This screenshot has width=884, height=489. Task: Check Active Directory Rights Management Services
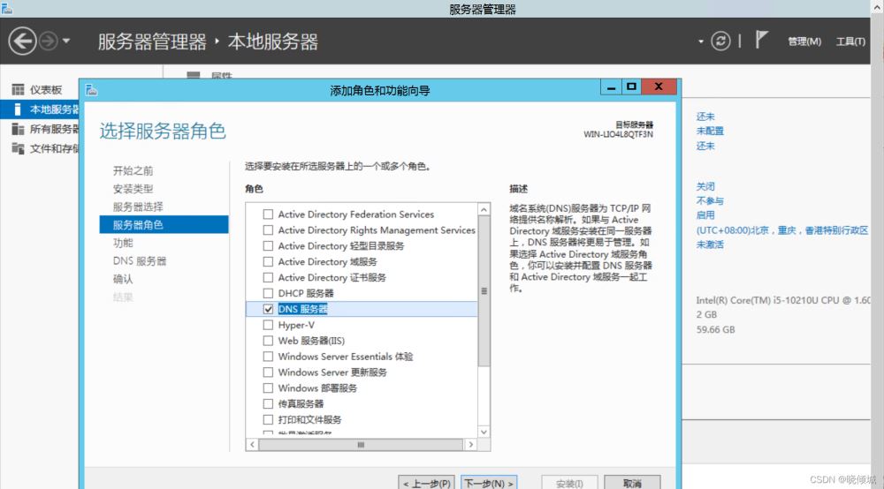[x=268, y=230]
